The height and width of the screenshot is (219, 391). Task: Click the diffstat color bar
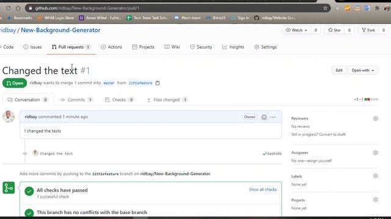[371, 99]
